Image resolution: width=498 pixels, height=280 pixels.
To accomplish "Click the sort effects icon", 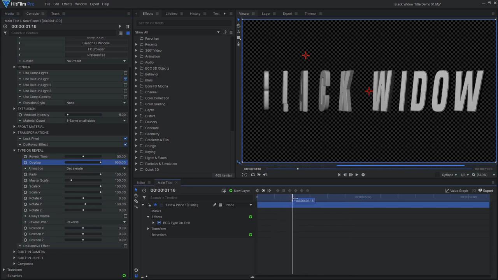I will click(x=225, y=32).
